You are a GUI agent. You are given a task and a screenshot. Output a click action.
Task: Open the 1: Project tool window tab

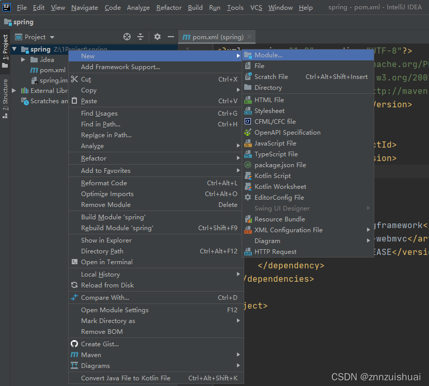[x=5, y=51]
